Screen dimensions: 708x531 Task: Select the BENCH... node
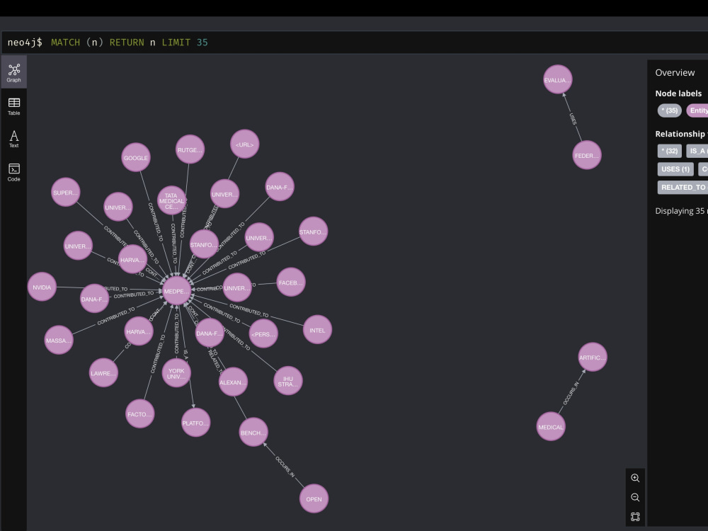pyautogui.click(x=253, y=433)
